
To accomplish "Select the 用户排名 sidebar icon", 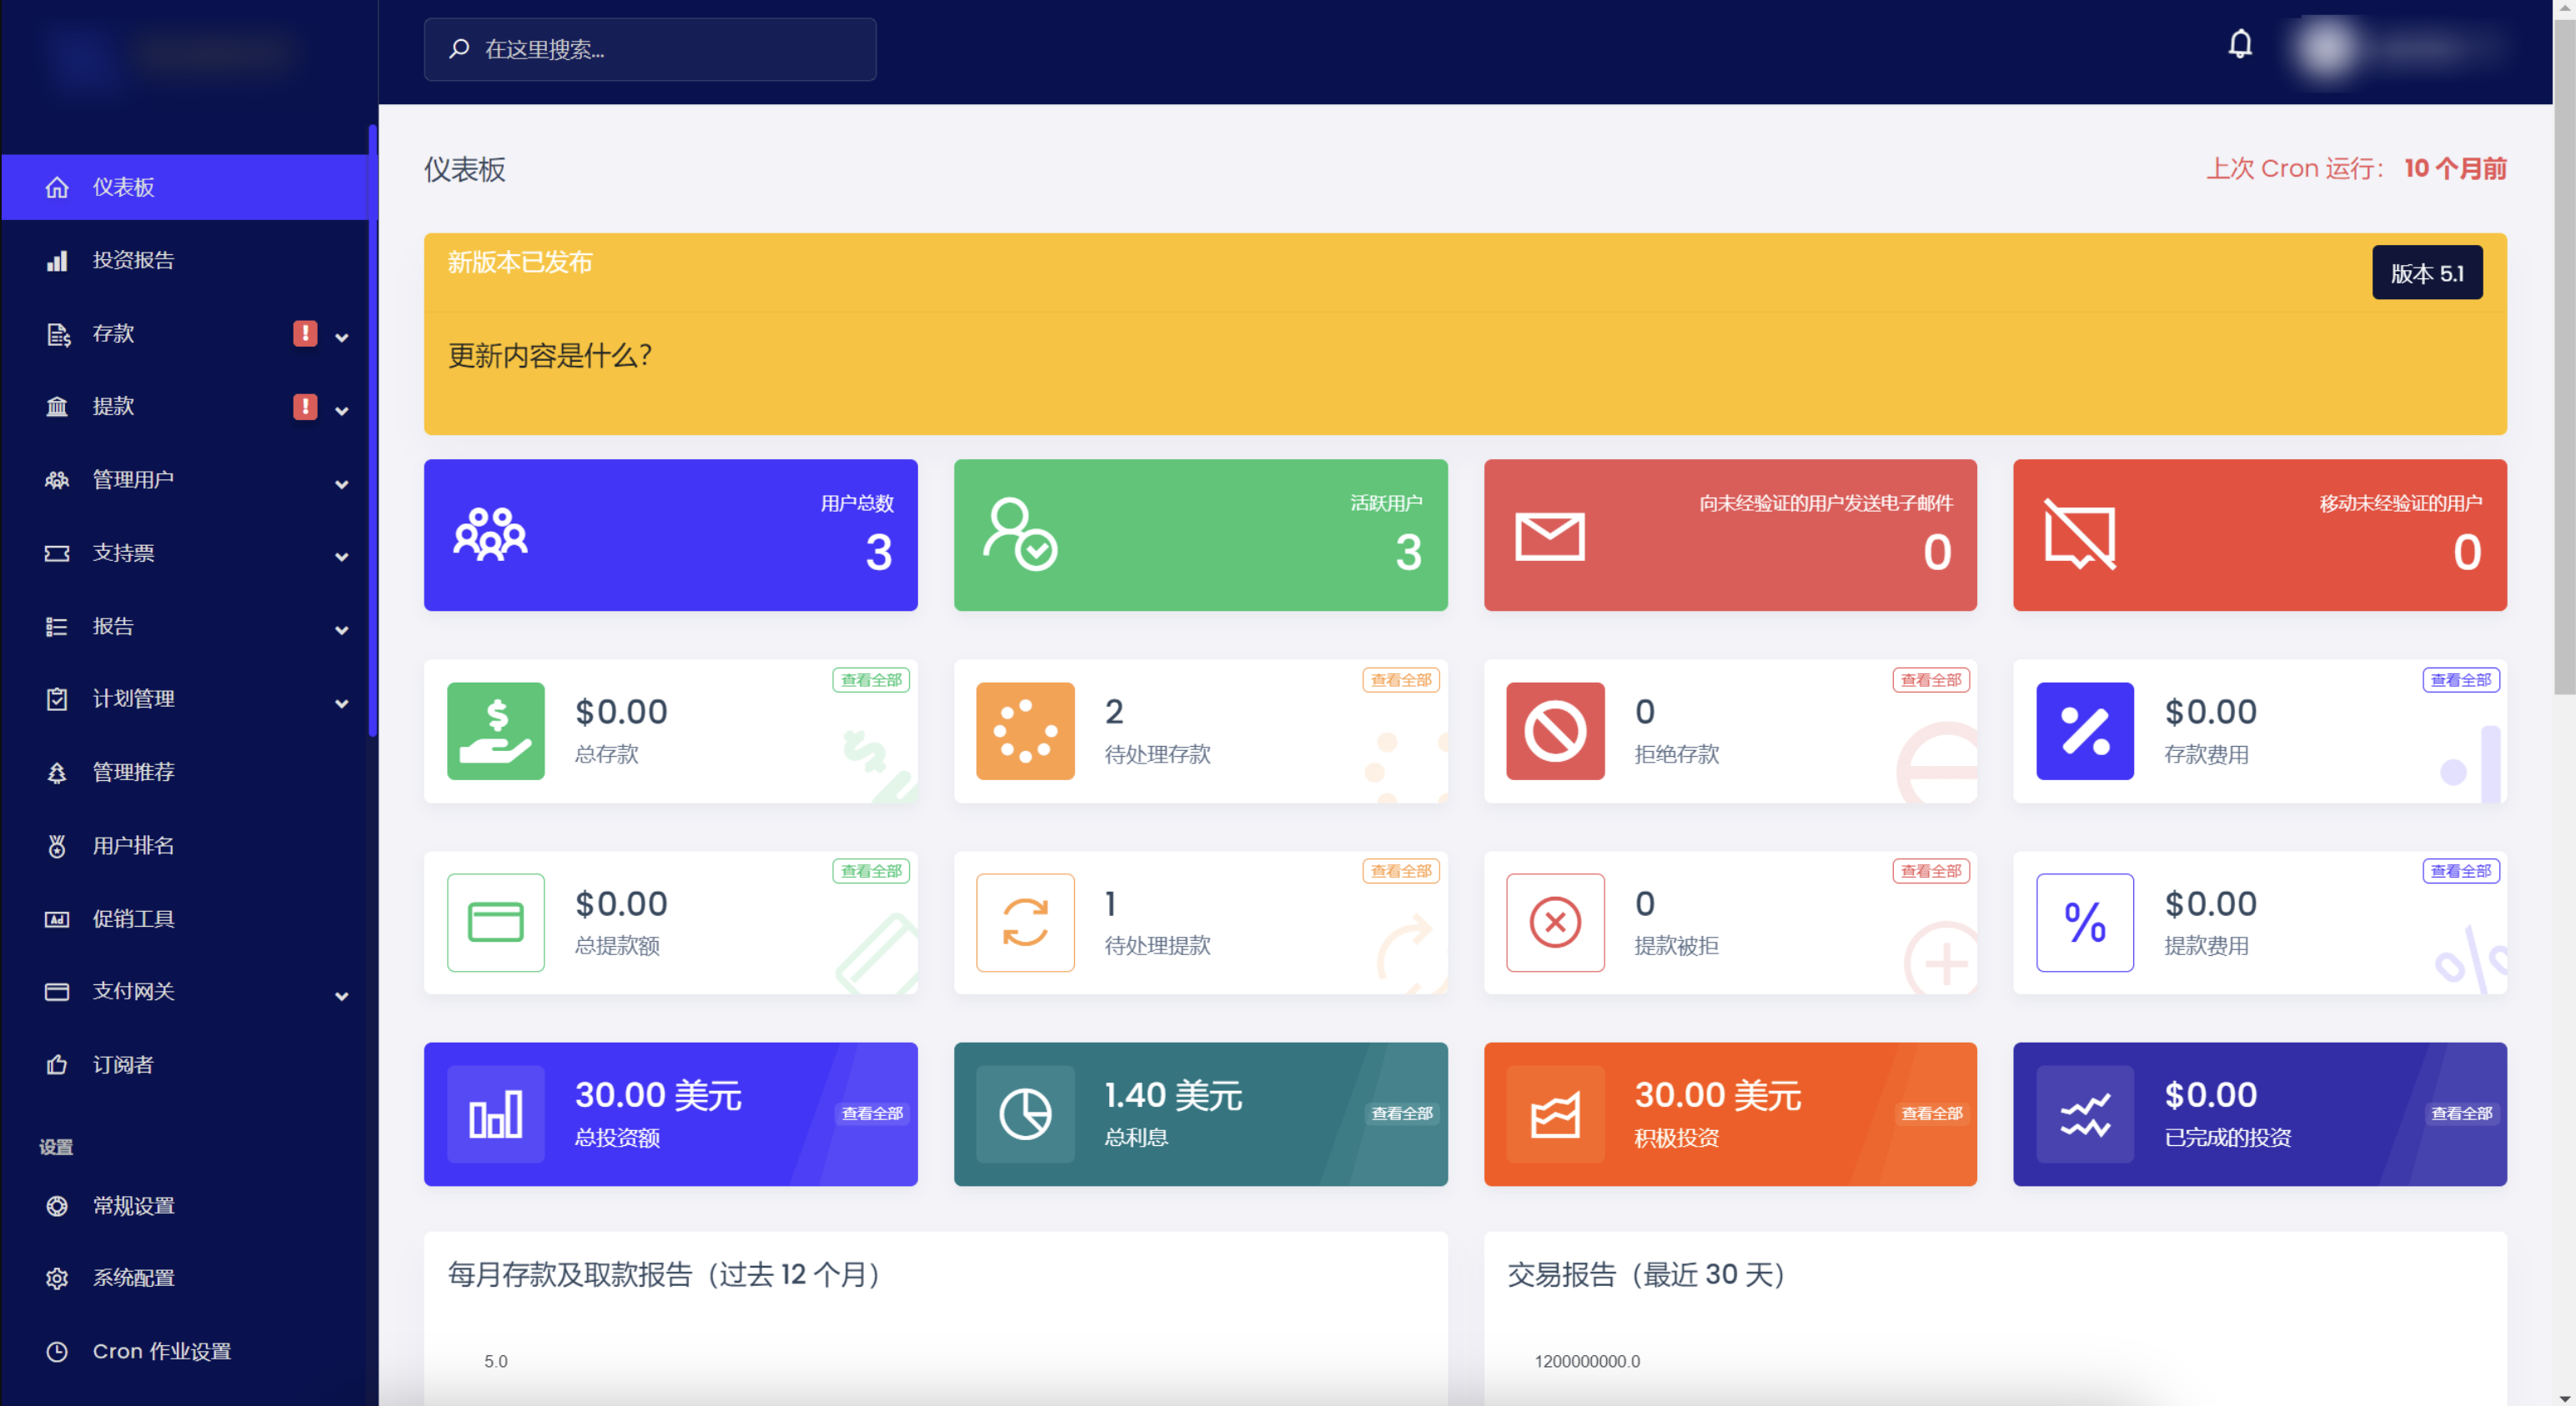I will (x=57, y=845).
